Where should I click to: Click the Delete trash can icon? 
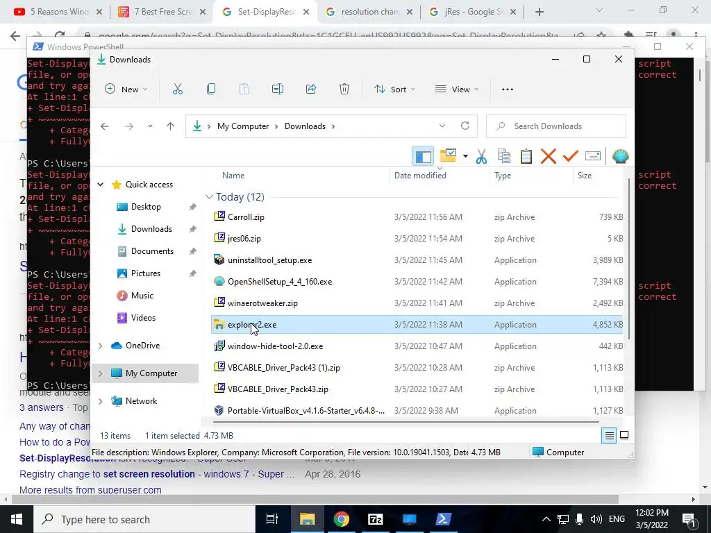(x=344, y=90)
